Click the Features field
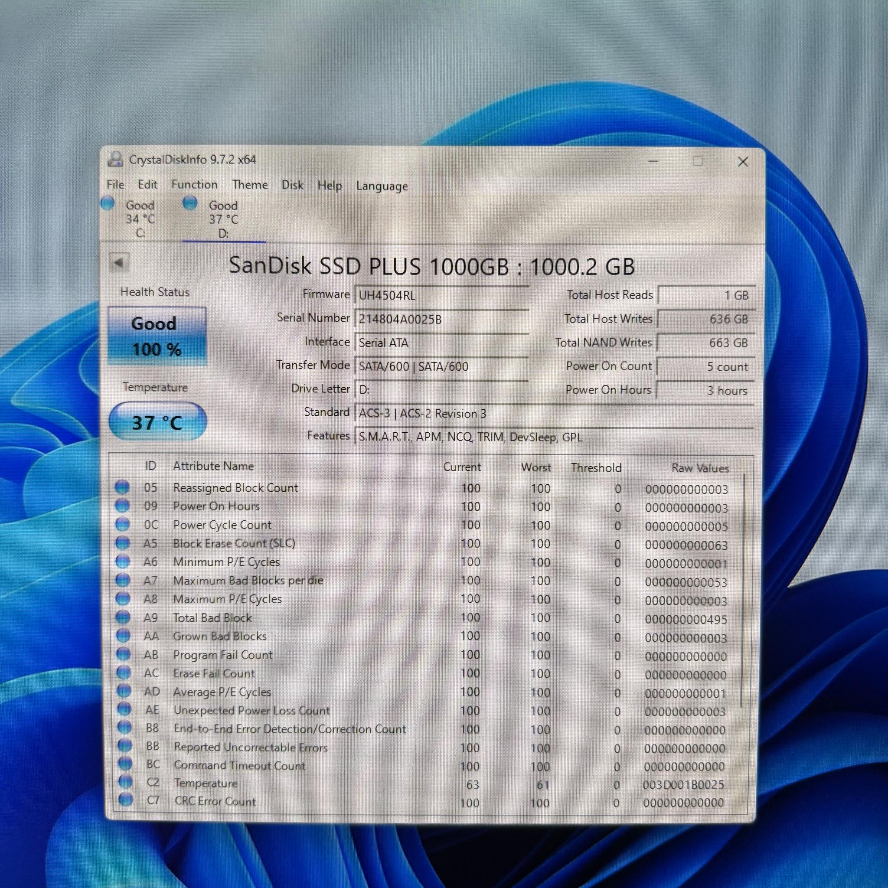888x888 pixels. click(554, 437)
